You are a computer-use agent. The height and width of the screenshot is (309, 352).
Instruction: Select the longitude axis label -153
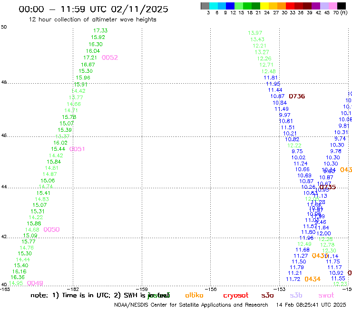(279, 289)
